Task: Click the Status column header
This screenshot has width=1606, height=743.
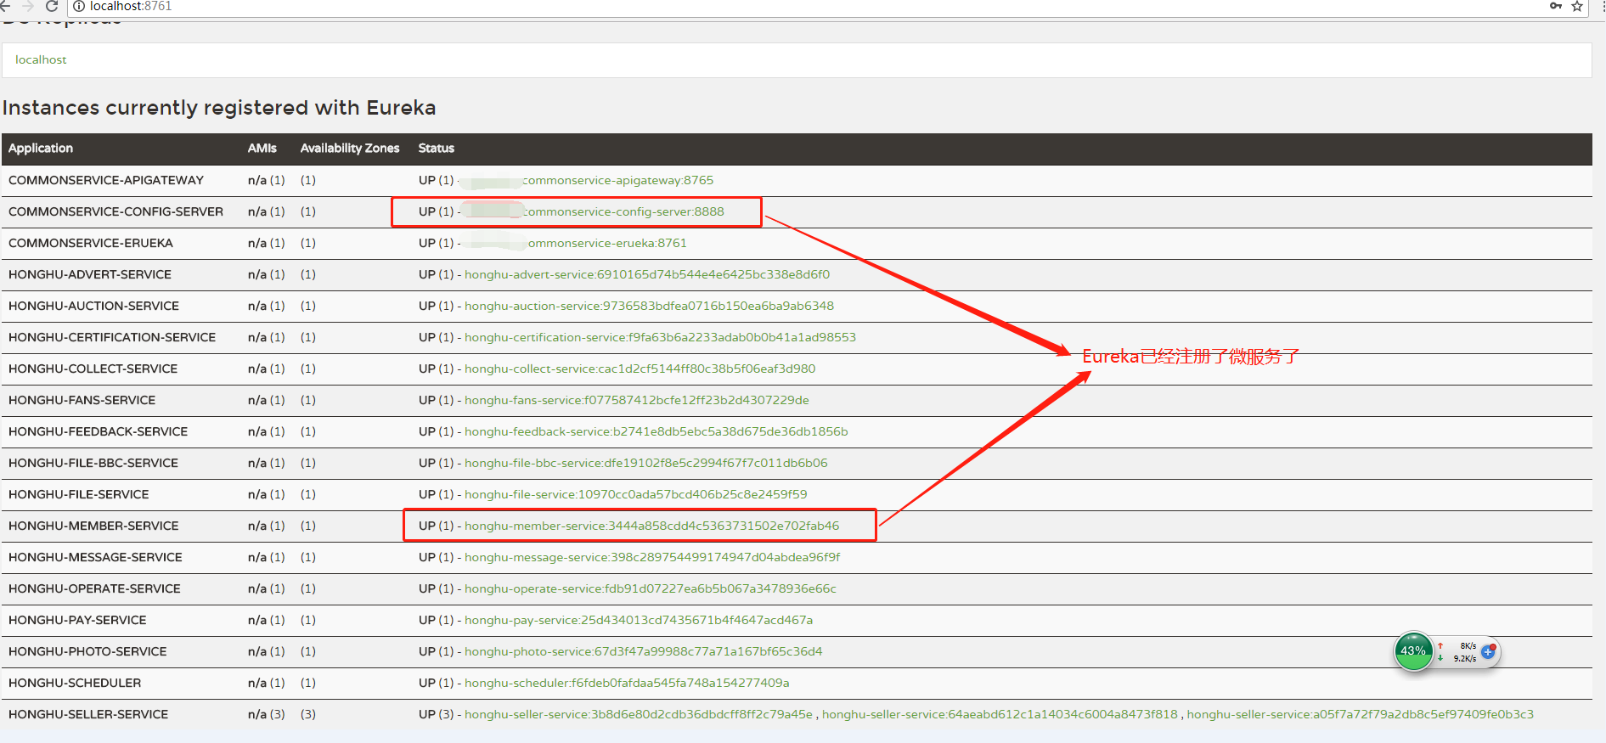Action: (x=437, y=148)
